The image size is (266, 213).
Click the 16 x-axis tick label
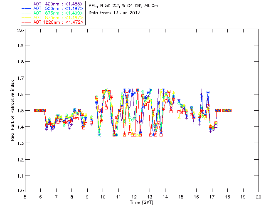(x=196, y=197)
